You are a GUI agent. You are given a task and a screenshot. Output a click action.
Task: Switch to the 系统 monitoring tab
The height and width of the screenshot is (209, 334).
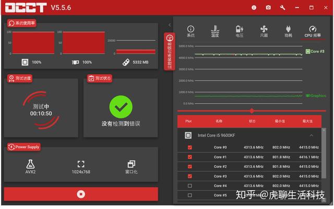coord(190,31)
